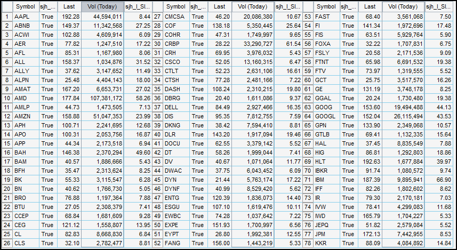Click row number 78 beside KKR

(x=308, y=243)
